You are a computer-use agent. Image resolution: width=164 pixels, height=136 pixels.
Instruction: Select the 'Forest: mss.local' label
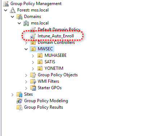[x=33, y=10]
